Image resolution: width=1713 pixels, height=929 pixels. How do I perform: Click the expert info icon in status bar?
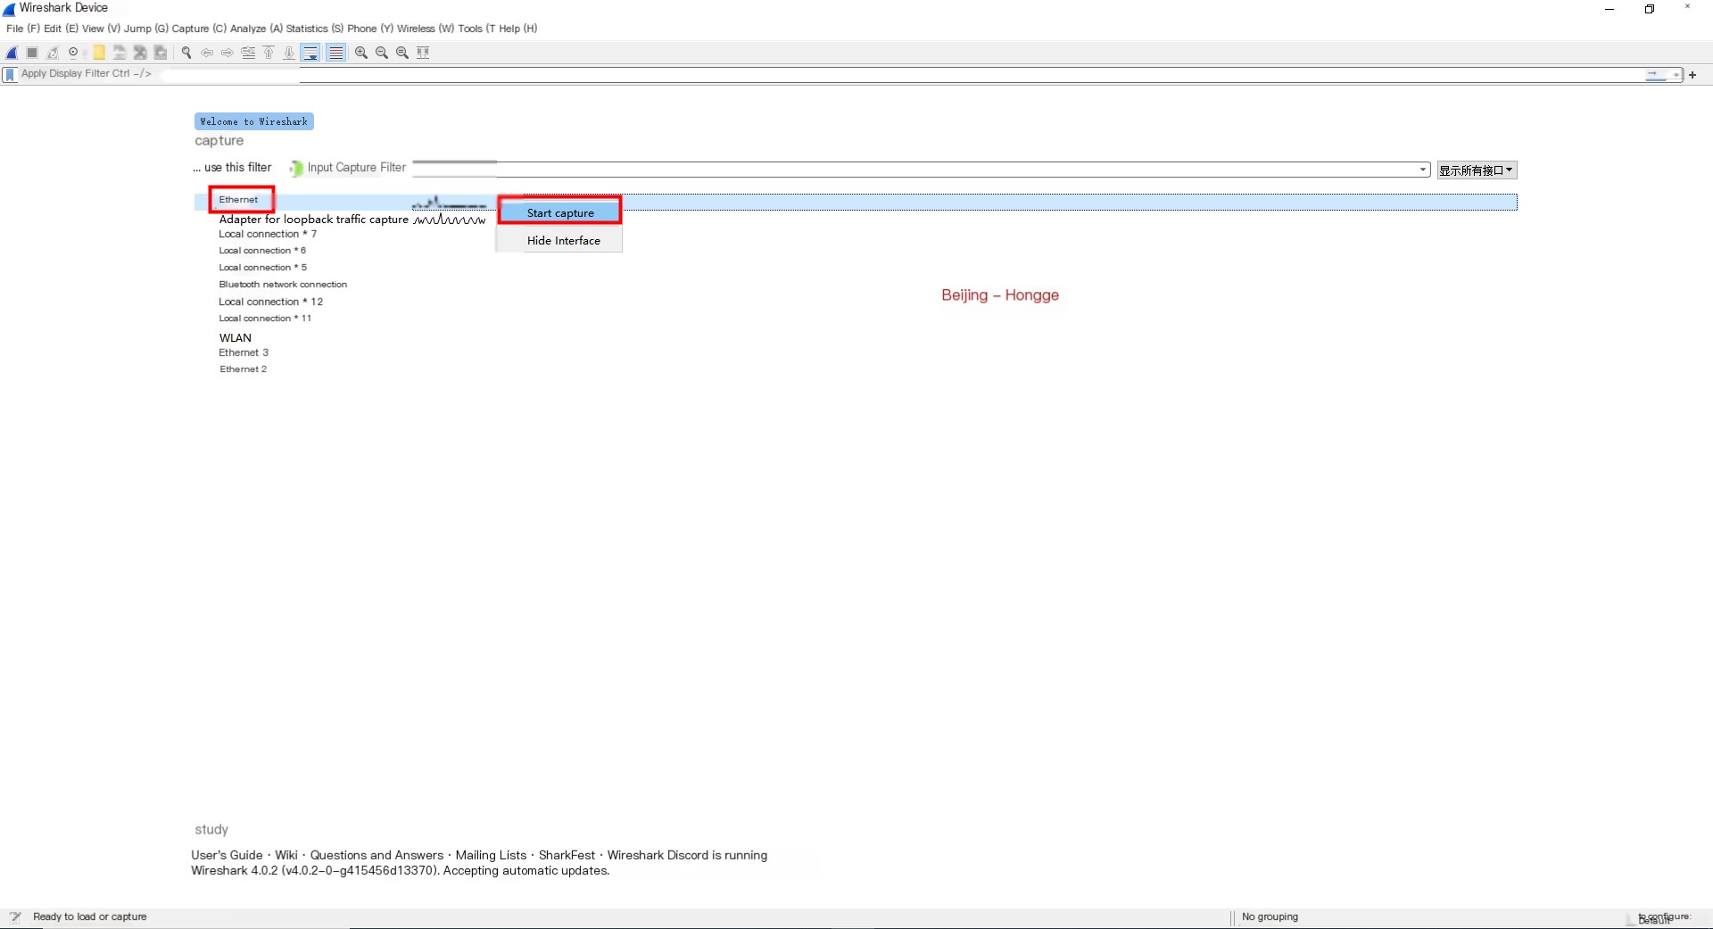[15, 917]
